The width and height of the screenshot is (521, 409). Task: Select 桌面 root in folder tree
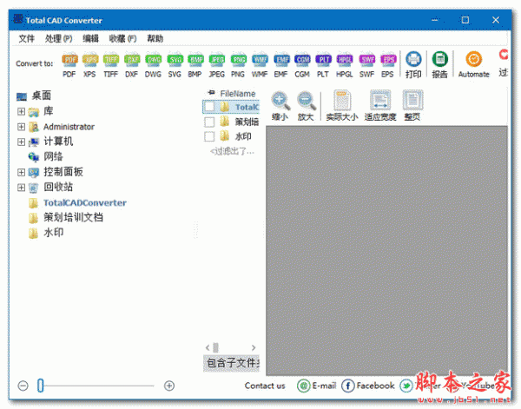(x=41, y=96)
